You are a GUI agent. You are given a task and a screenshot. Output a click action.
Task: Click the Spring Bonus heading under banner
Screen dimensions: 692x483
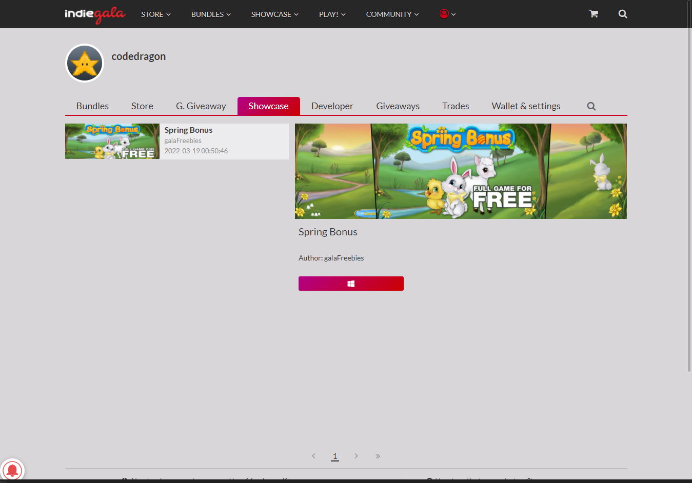[328, 232]
